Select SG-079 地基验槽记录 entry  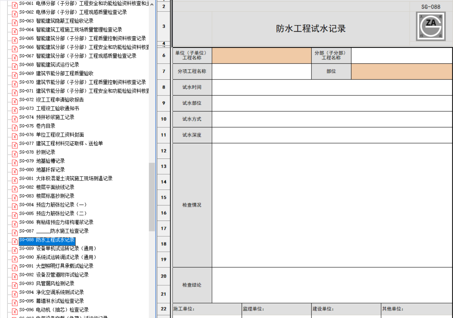click(50, 161)
